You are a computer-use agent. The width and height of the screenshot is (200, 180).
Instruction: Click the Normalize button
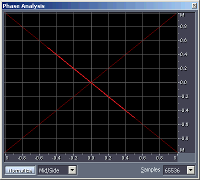pos(20,170)
